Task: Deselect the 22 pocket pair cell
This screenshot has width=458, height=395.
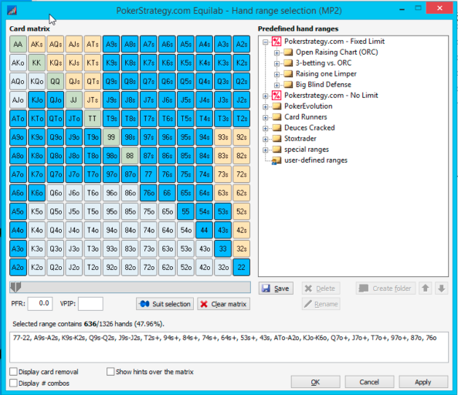Action: [241, 267]
